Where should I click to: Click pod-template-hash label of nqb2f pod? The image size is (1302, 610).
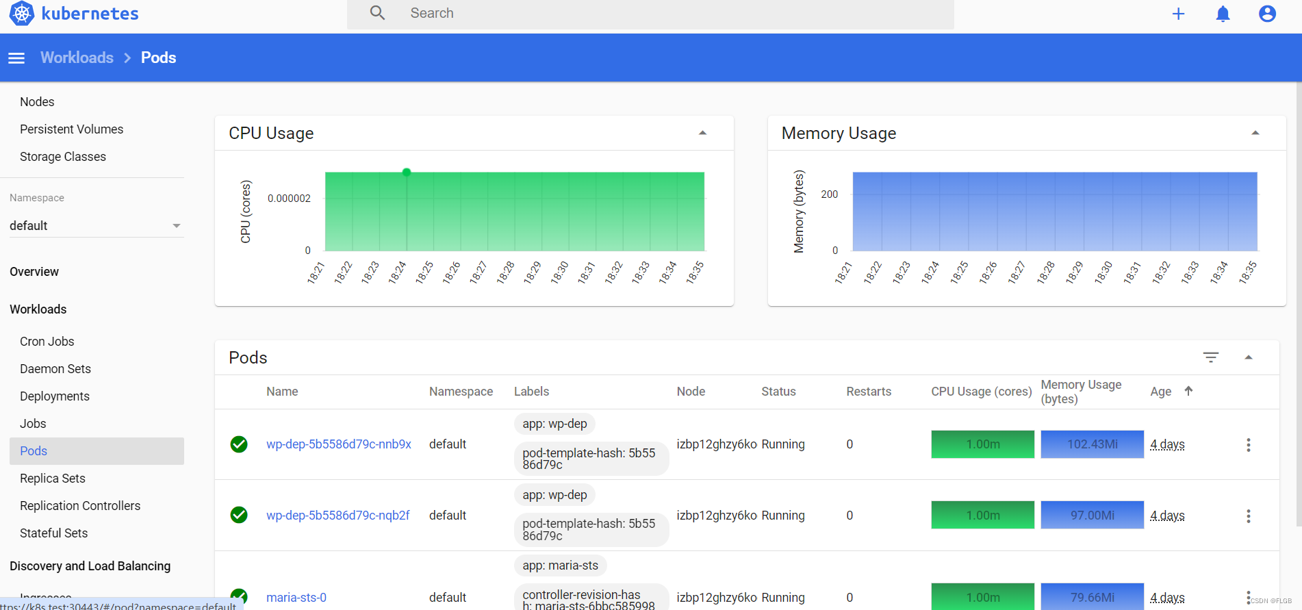591,530
